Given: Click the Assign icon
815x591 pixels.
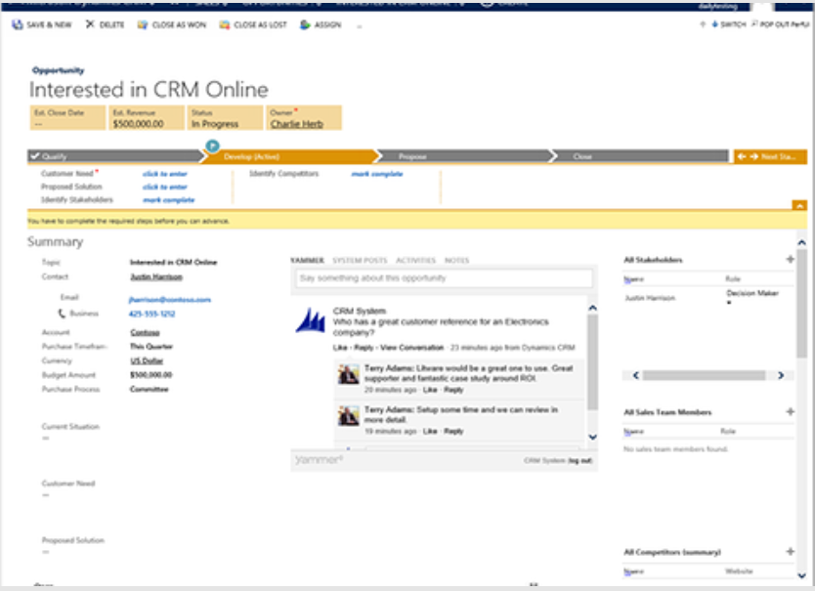Looking at the screenshot, I should click(x=305, y=25).
